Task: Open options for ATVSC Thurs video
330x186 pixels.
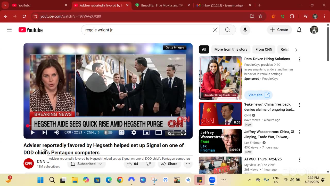Action: 299,160
